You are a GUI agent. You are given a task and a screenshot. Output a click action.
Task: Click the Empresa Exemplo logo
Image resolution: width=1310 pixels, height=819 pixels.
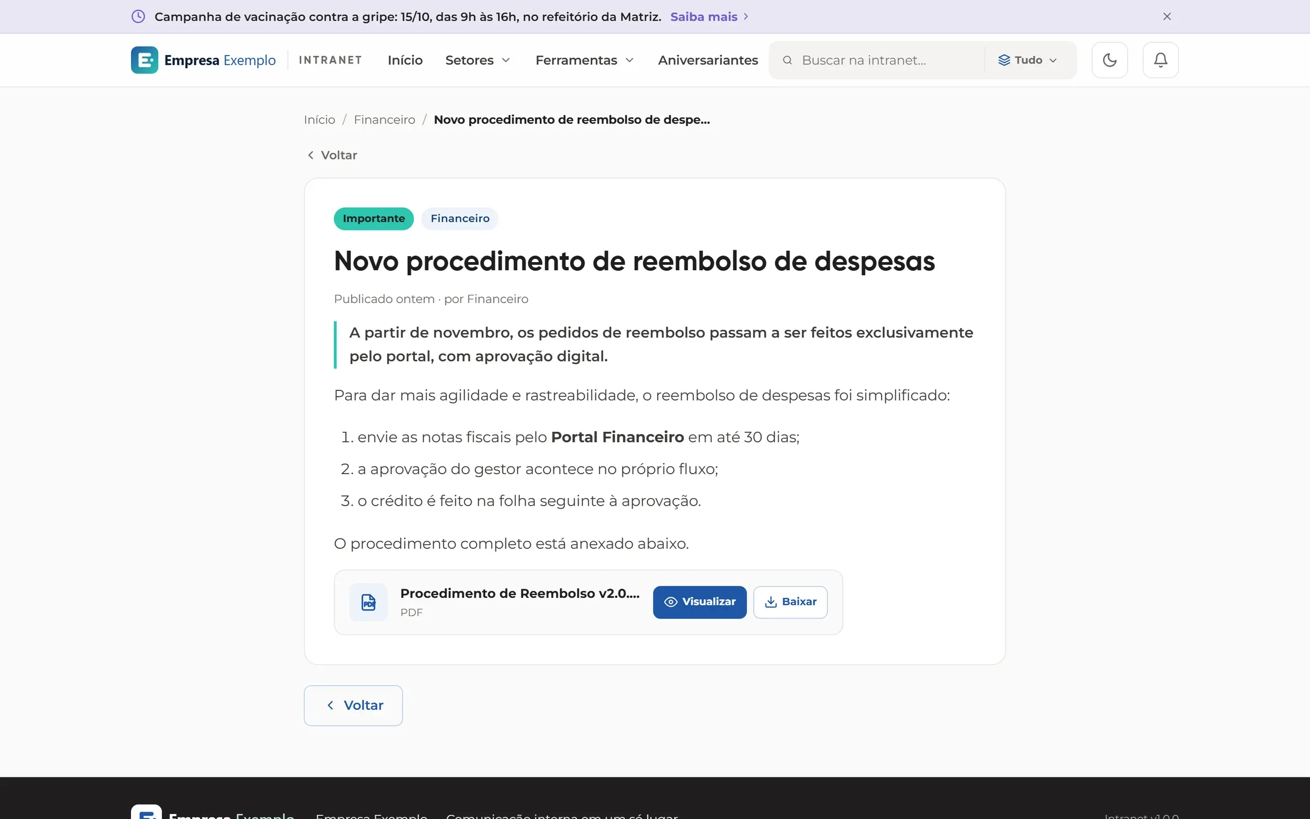203,60
